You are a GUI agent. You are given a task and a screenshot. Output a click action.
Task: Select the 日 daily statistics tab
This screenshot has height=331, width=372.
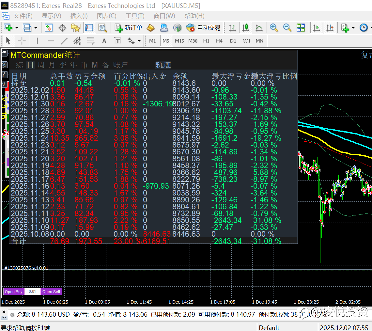[x=30, y=65]
